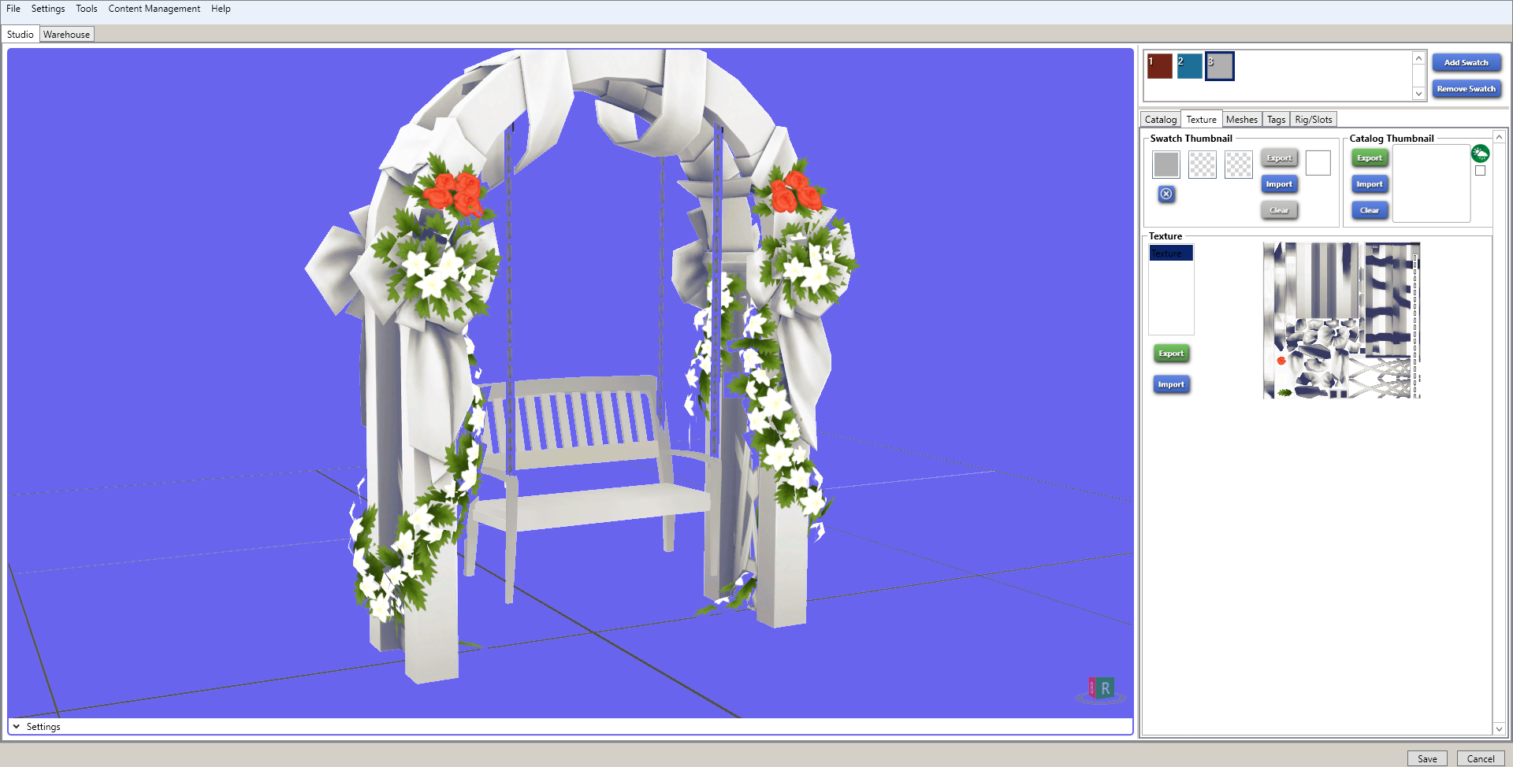
Task: Click Clear in Catalog Thumbnail group
Action: point(1370,210)
